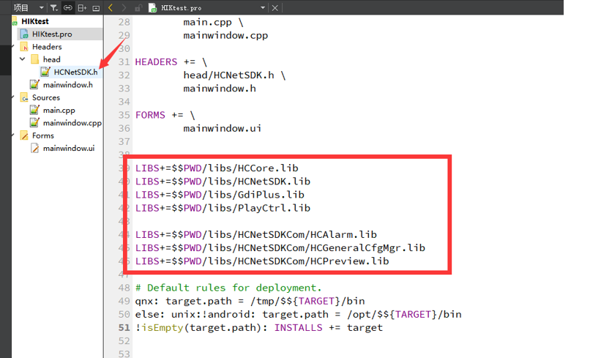Select the Sources folder
This screenshot has height=358, width=601.
[46, 97]
